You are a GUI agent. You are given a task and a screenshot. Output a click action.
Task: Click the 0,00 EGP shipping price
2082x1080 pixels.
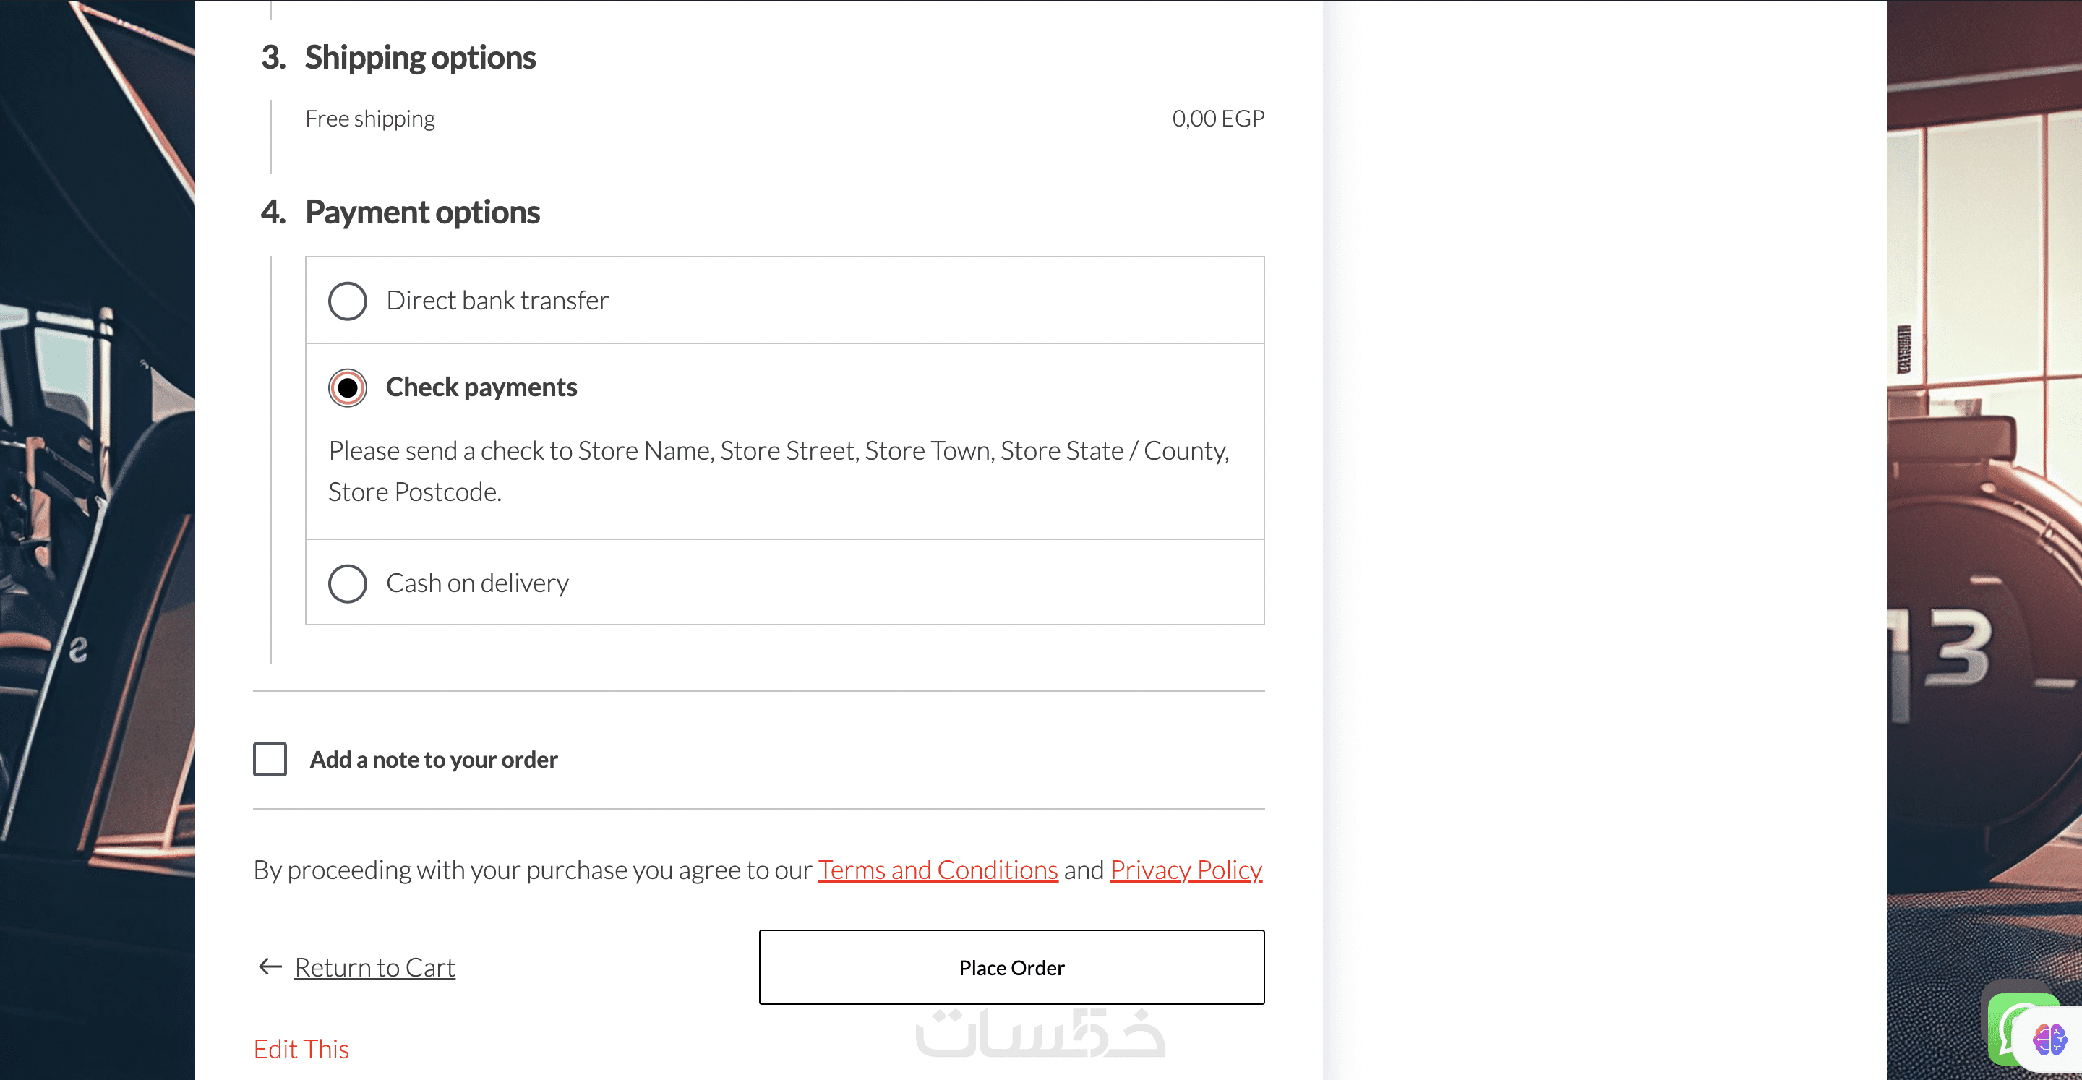1218,119
